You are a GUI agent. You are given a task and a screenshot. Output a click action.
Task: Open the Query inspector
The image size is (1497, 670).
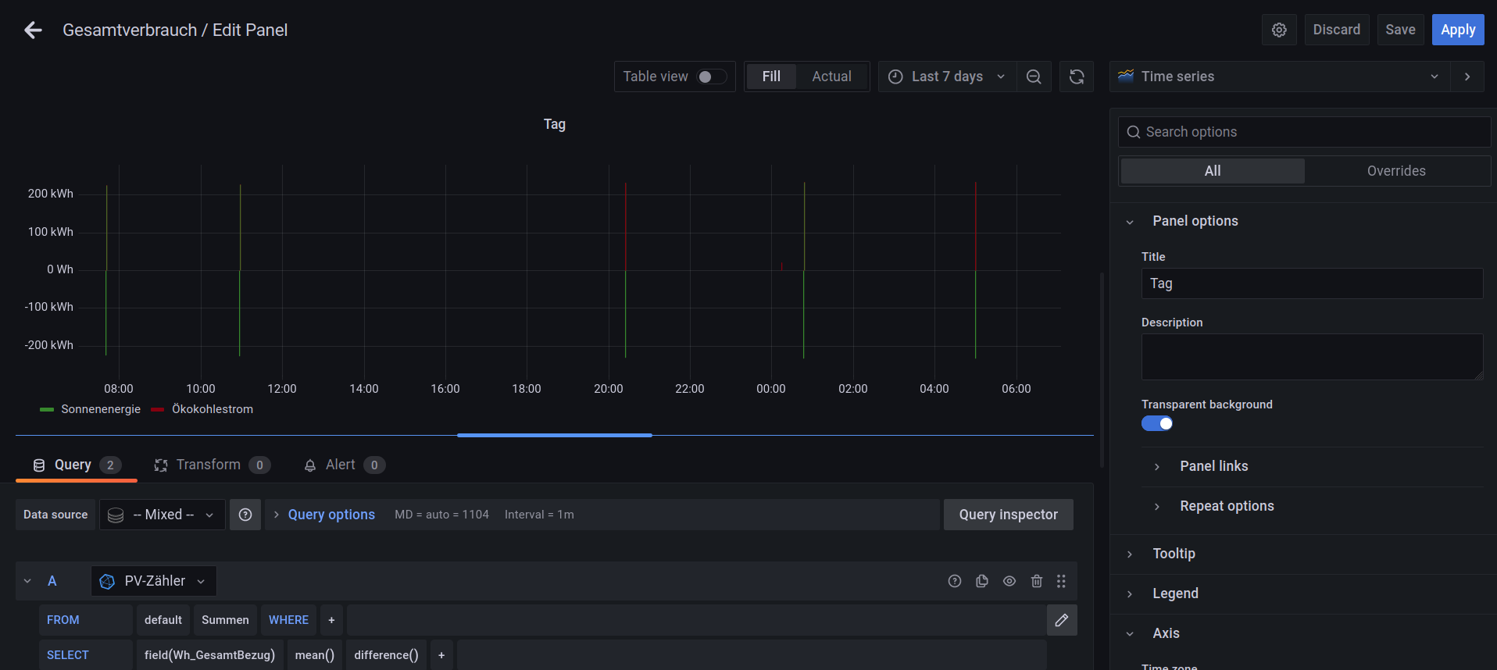[x=1008, y=515]
